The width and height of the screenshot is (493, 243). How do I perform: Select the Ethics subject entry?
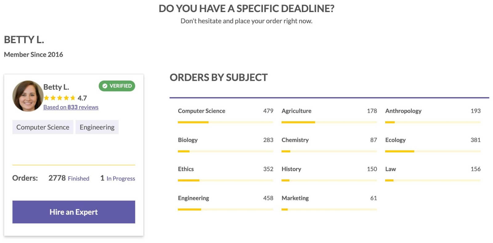pyautogui.click(x=226, y=173)
